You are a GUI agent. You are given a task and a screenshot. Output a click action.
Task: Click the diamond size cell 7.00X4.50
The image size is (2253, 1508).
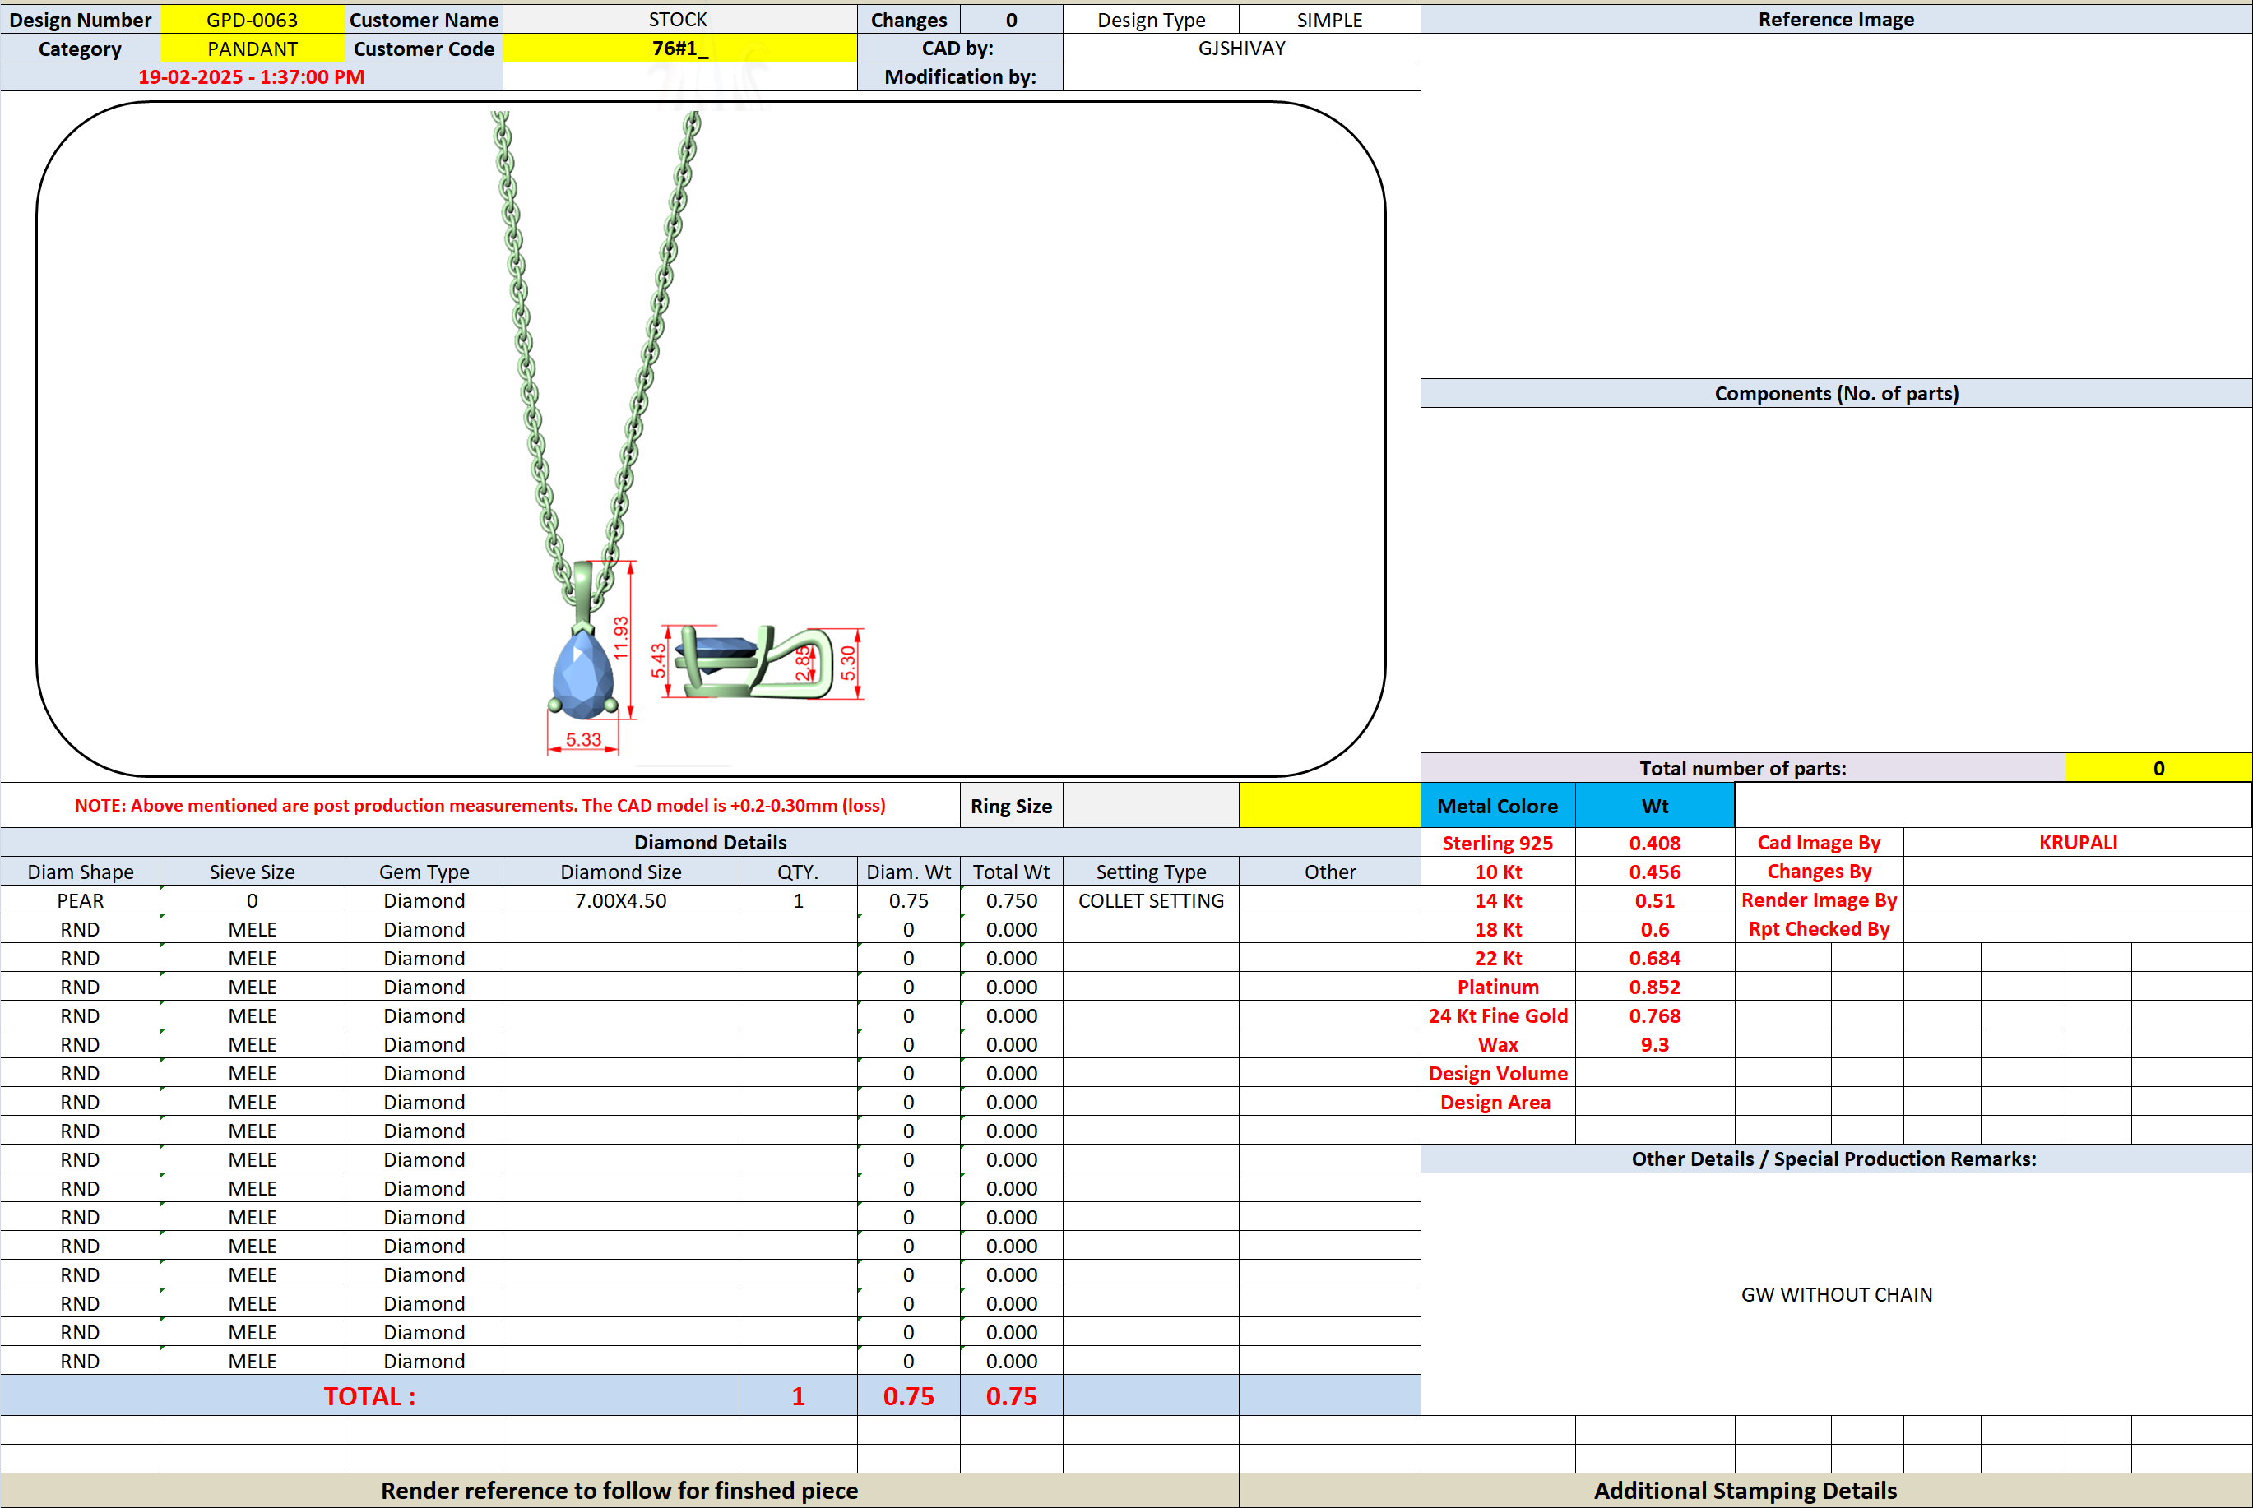pos(620,900)
